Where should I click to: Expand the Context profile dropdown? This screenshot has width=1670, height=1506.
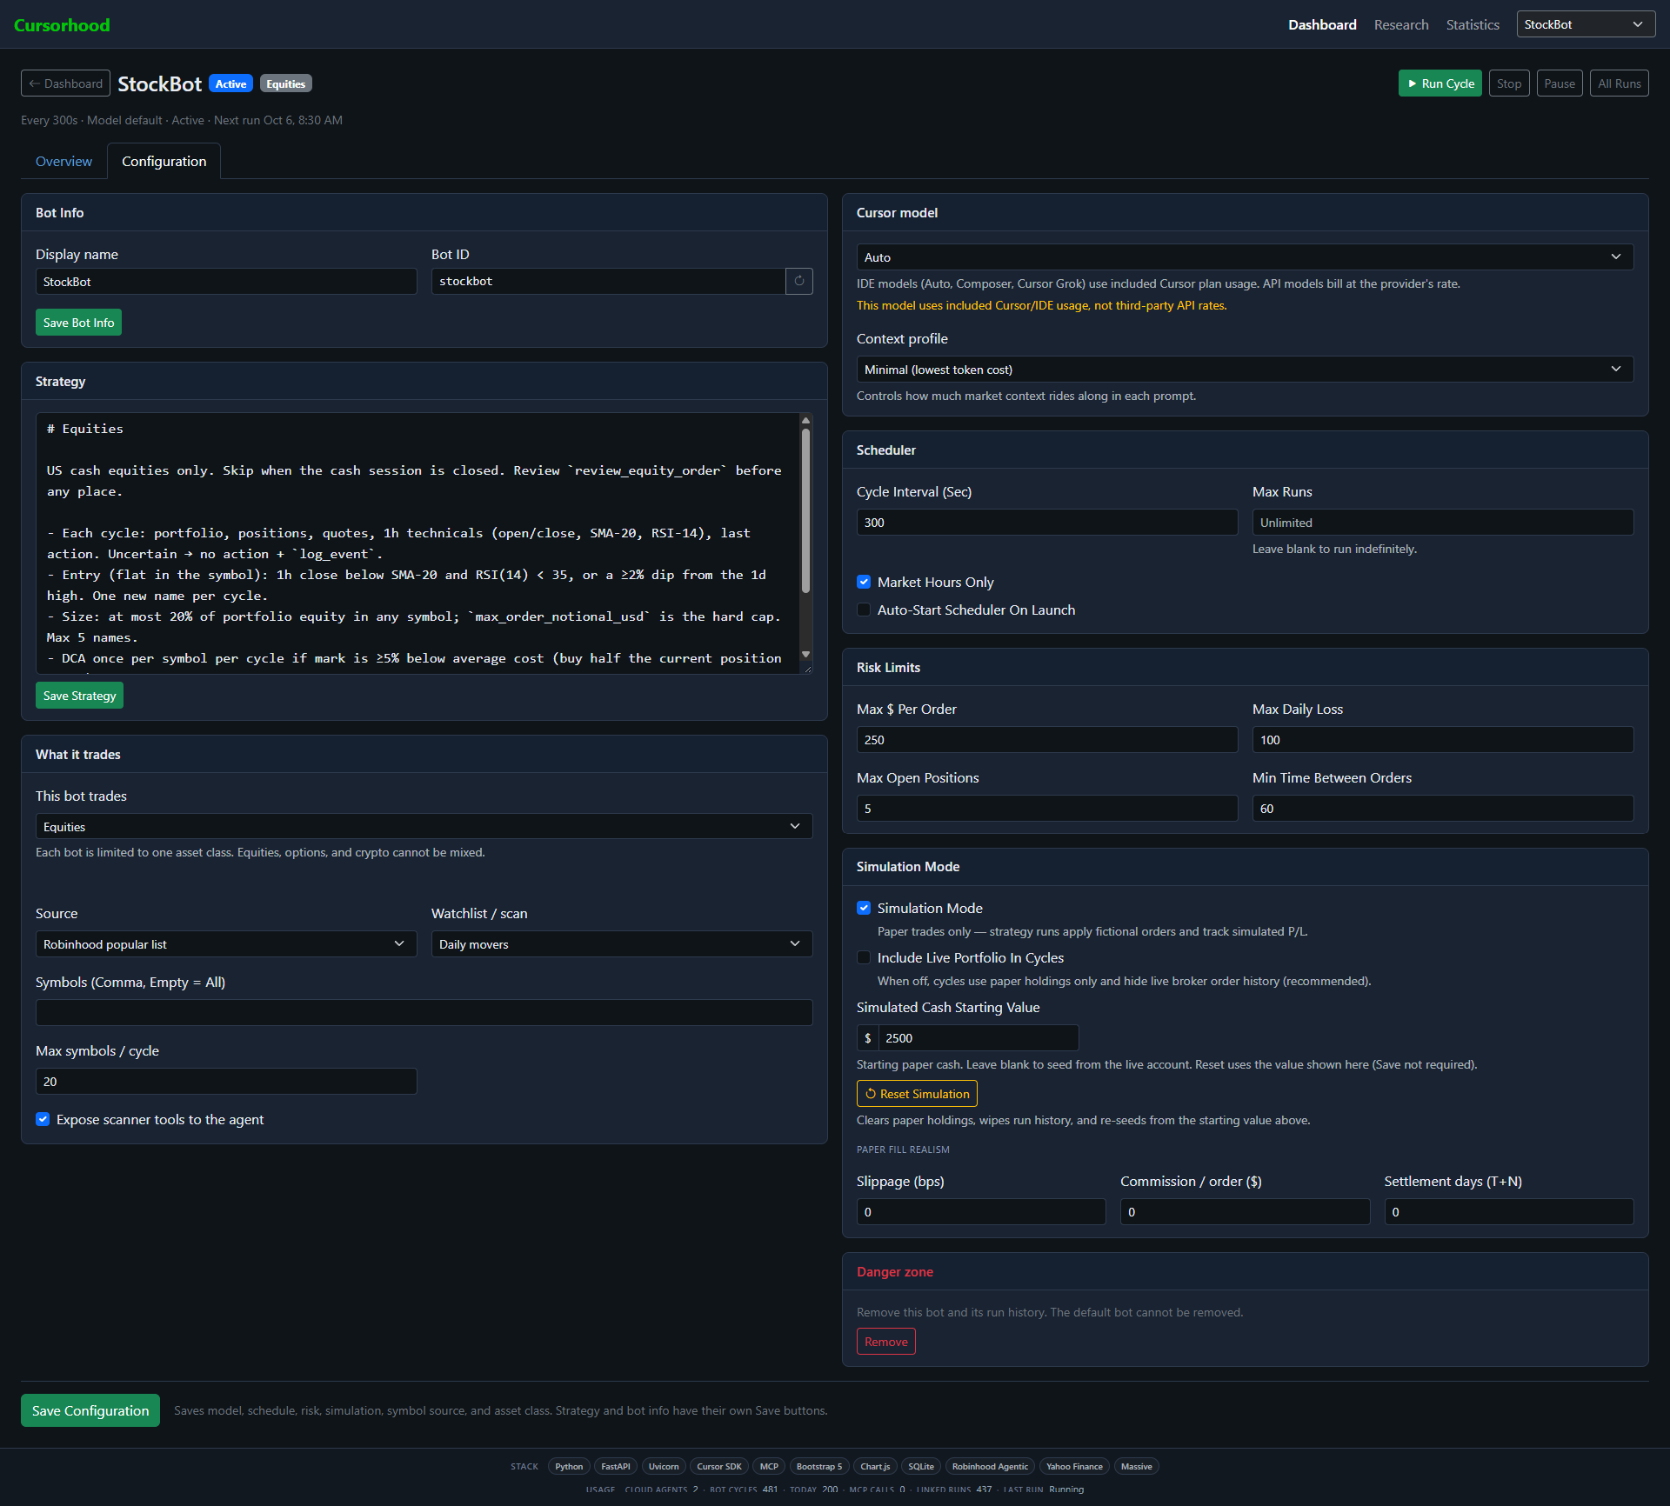(x=1245, y=370)
